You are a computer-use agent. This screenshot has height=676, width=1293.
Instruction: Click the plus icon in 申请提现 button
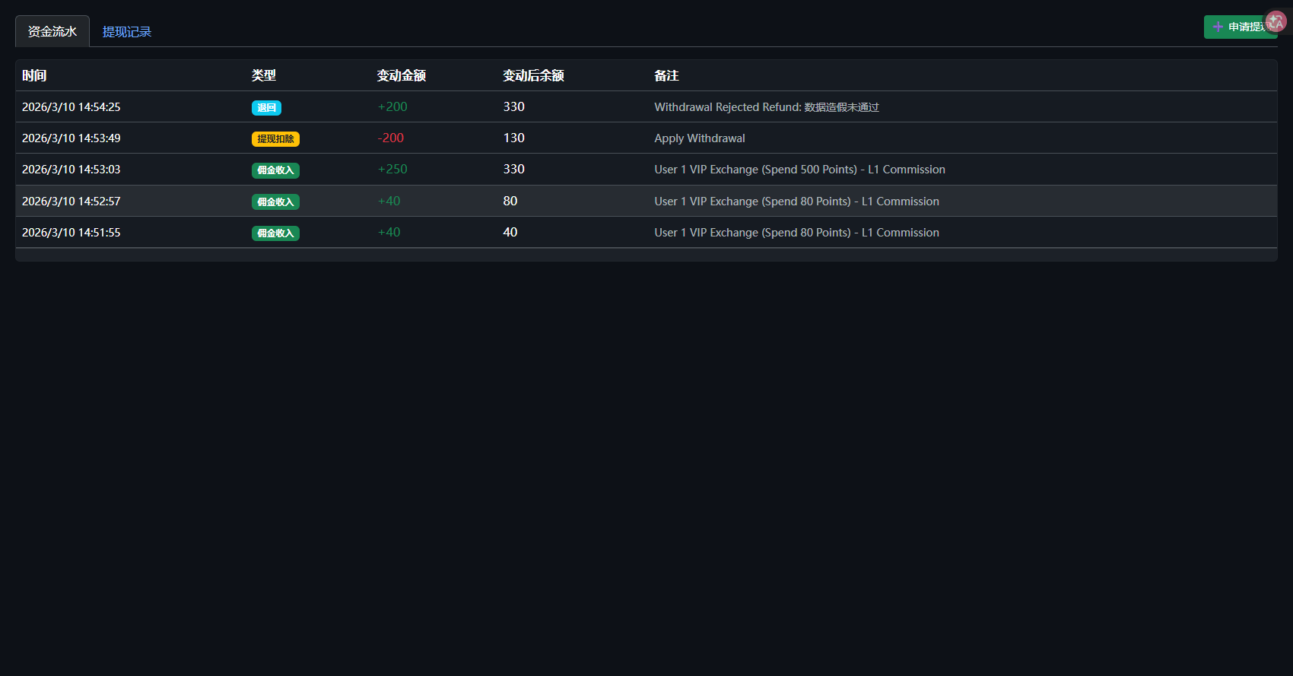coord(1218,27)
